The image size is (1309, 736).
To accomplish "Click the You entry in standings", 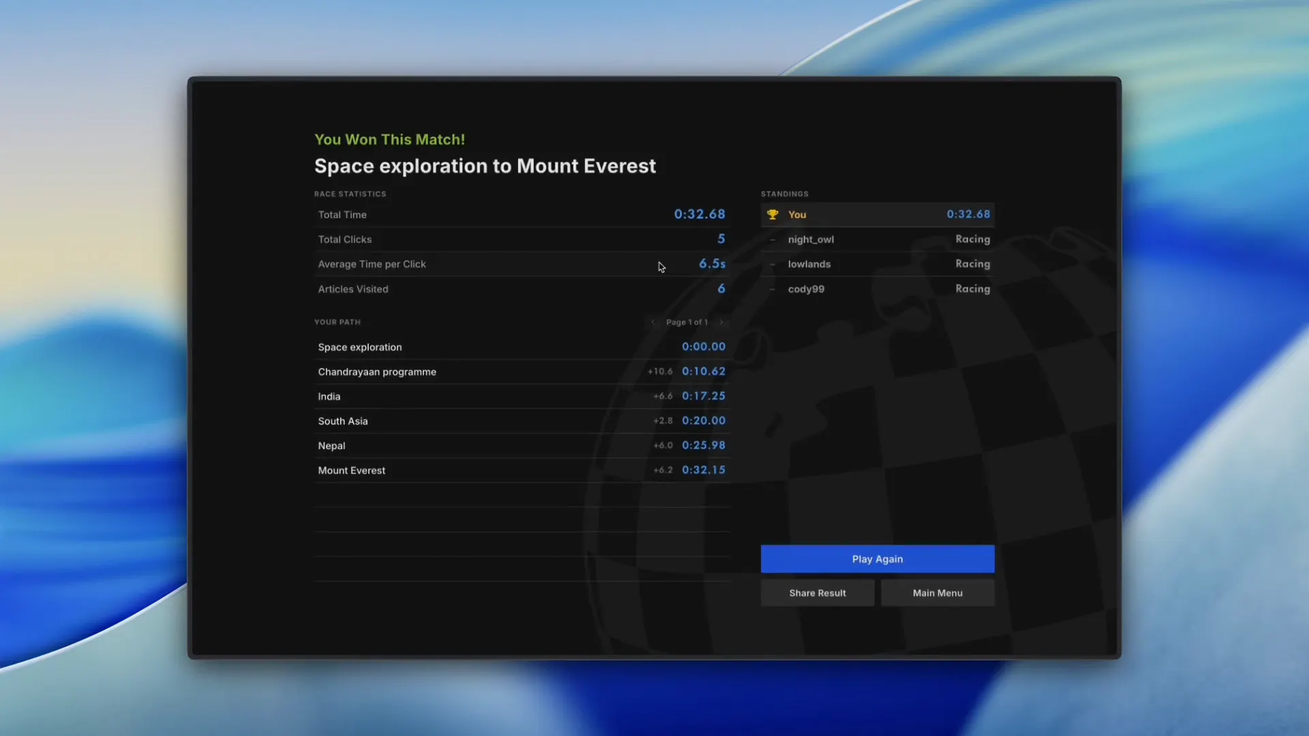I will [x=877, y=215].
